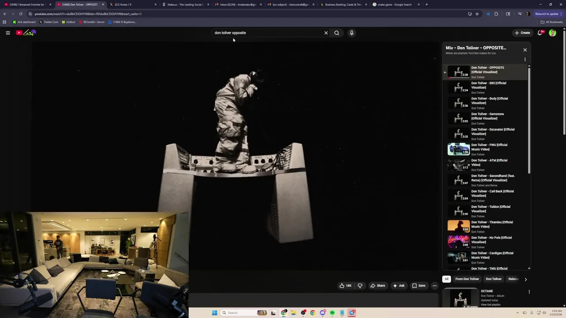Clear the YouTube search box text
The width and height of the screenshot is (566, 318).
coord(326,33)
